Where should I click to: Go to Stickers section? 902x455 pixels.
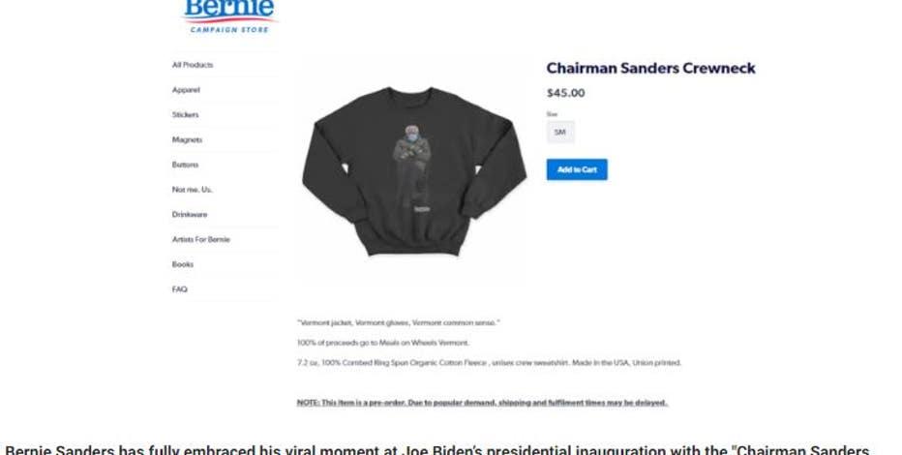[185, 114]
